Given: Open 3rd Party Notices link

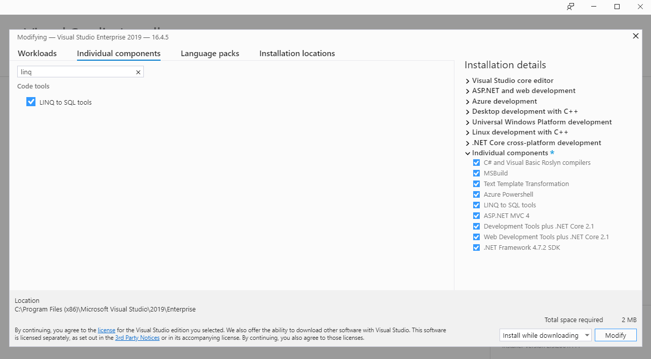Looking at the screenshot, I should click(x=137, y=338).
